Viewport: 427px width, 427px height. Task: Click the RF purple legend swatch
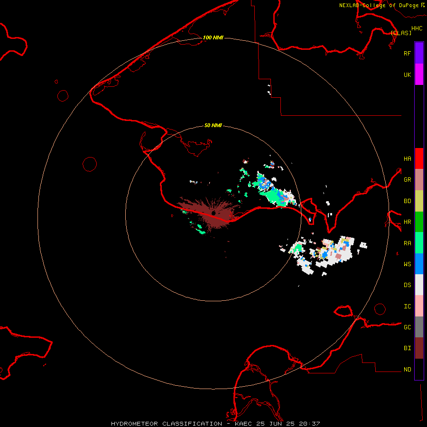point(419,53)
